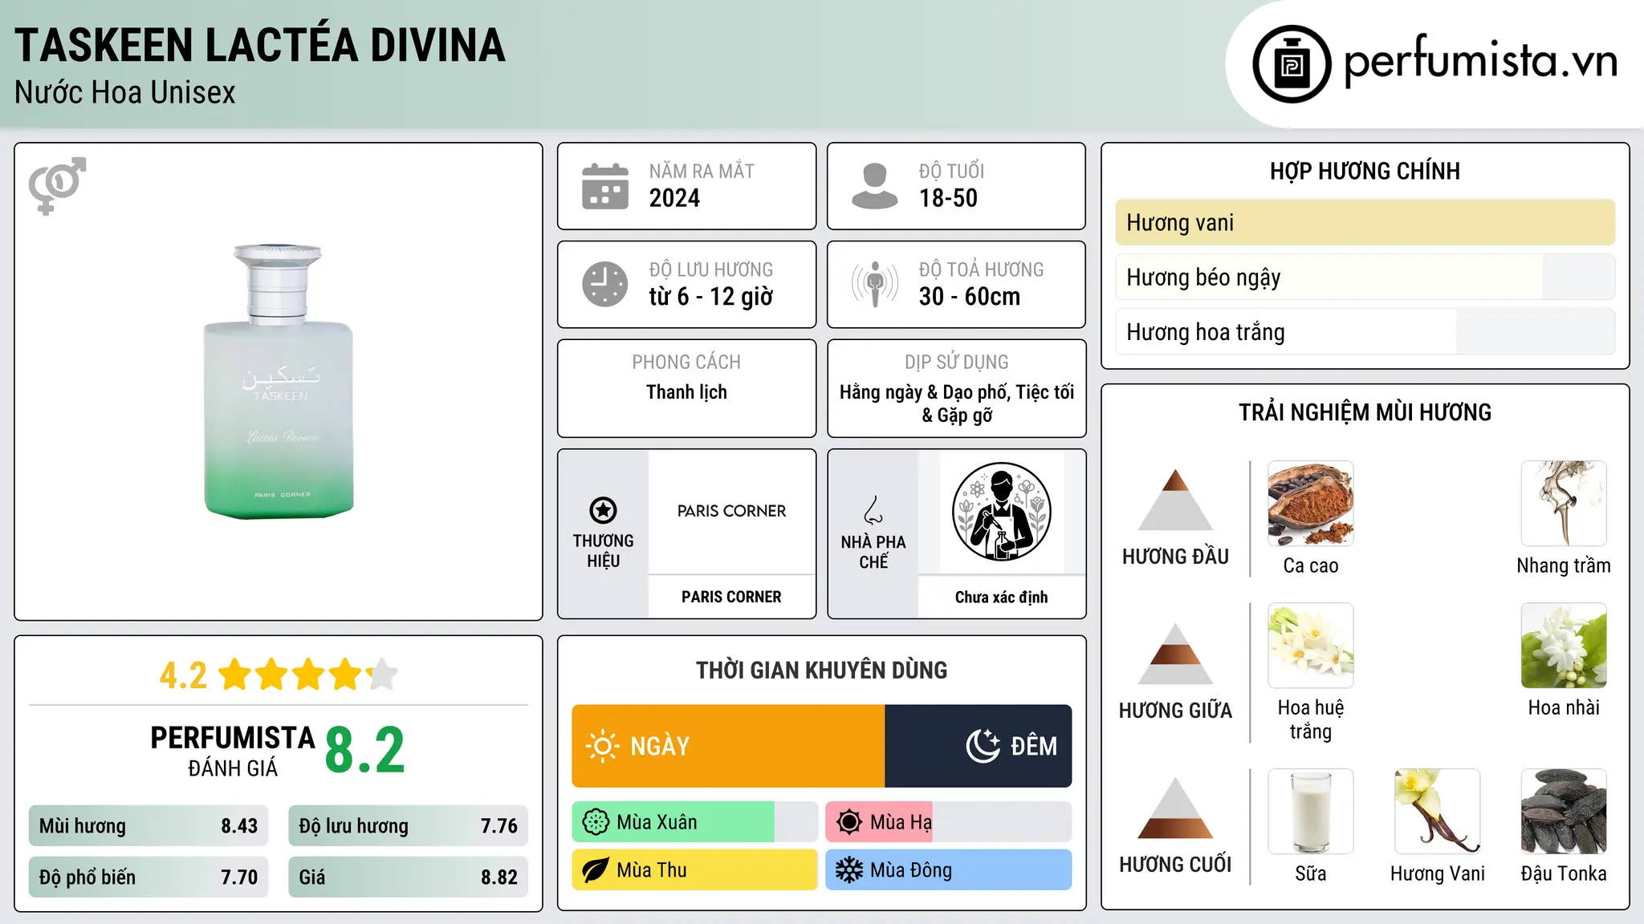Click the TASKEEN LACTÉA DIVINA title
Screen dimensions: 1644x924
[260, 45]
